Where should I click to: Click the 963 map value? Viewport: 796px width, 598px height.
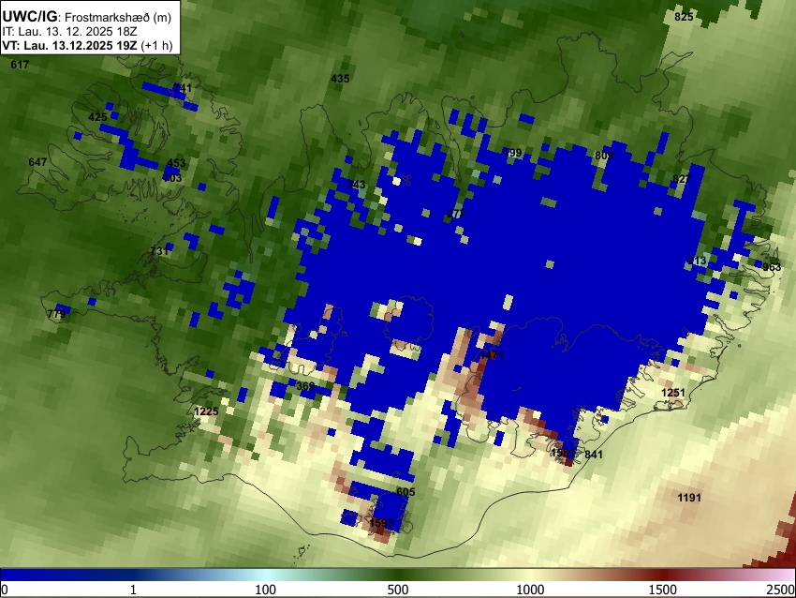(772, 267)
